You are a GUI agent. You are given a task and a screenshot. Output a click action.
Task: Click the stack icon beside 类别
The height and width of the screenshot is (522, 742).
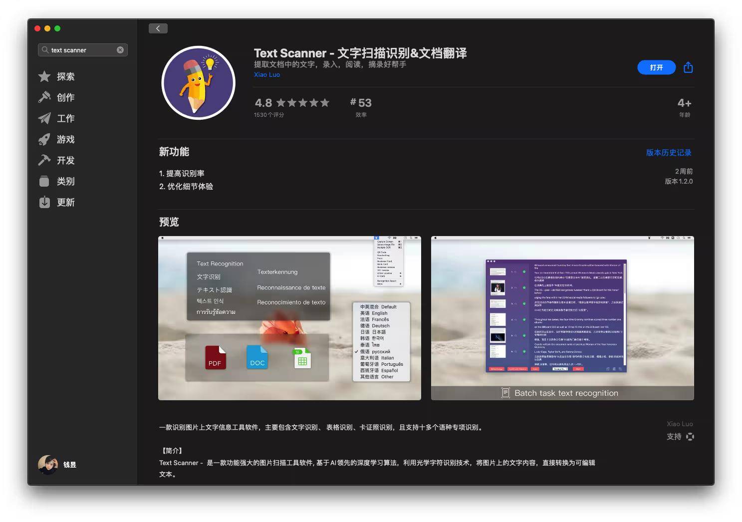pos(44,181)
